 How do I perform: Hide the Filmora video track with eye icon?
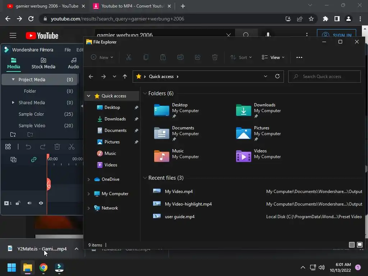[x=41, y=203]
